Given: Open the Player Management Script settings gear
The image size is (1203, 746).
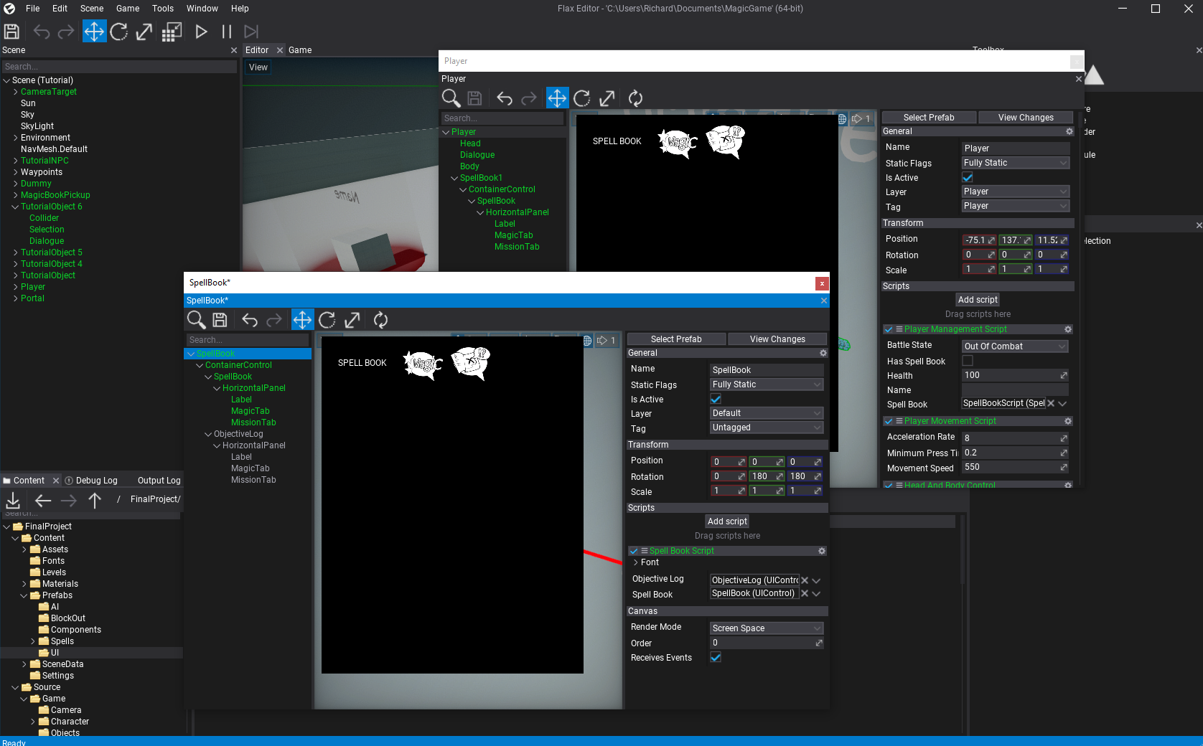Looking at the screenshot, I should (x=1069, y=329).
